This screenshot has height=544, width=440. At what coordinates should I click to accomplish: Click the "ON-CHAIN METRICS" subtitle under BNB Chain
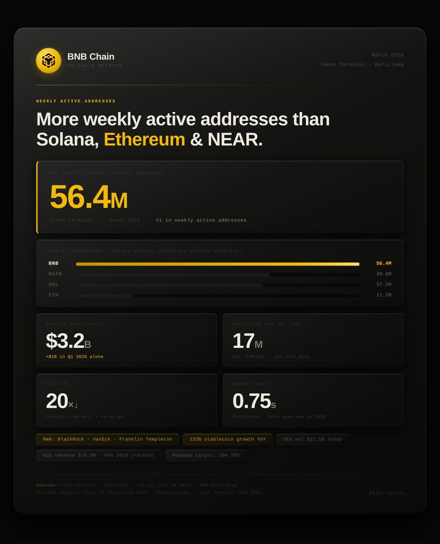pos(95,66)
